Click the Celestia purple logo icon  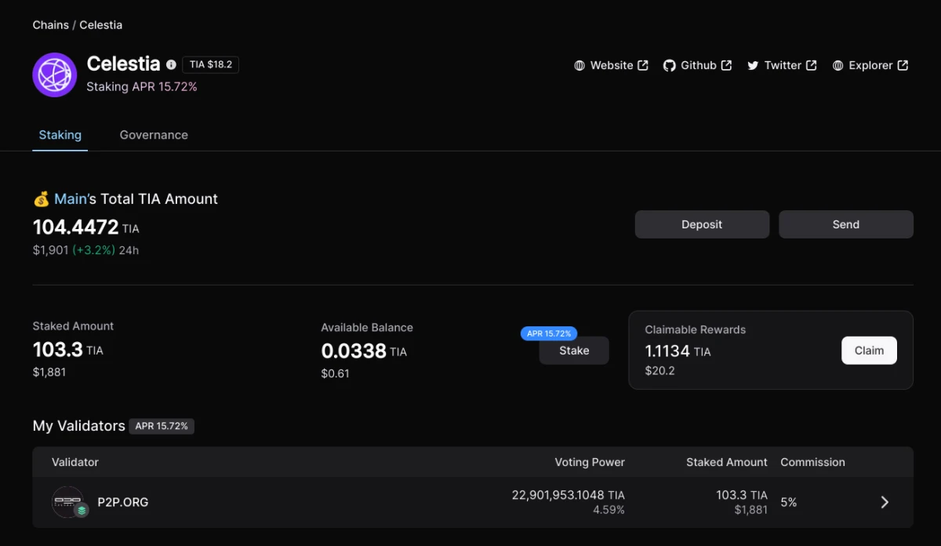[54, 75]
